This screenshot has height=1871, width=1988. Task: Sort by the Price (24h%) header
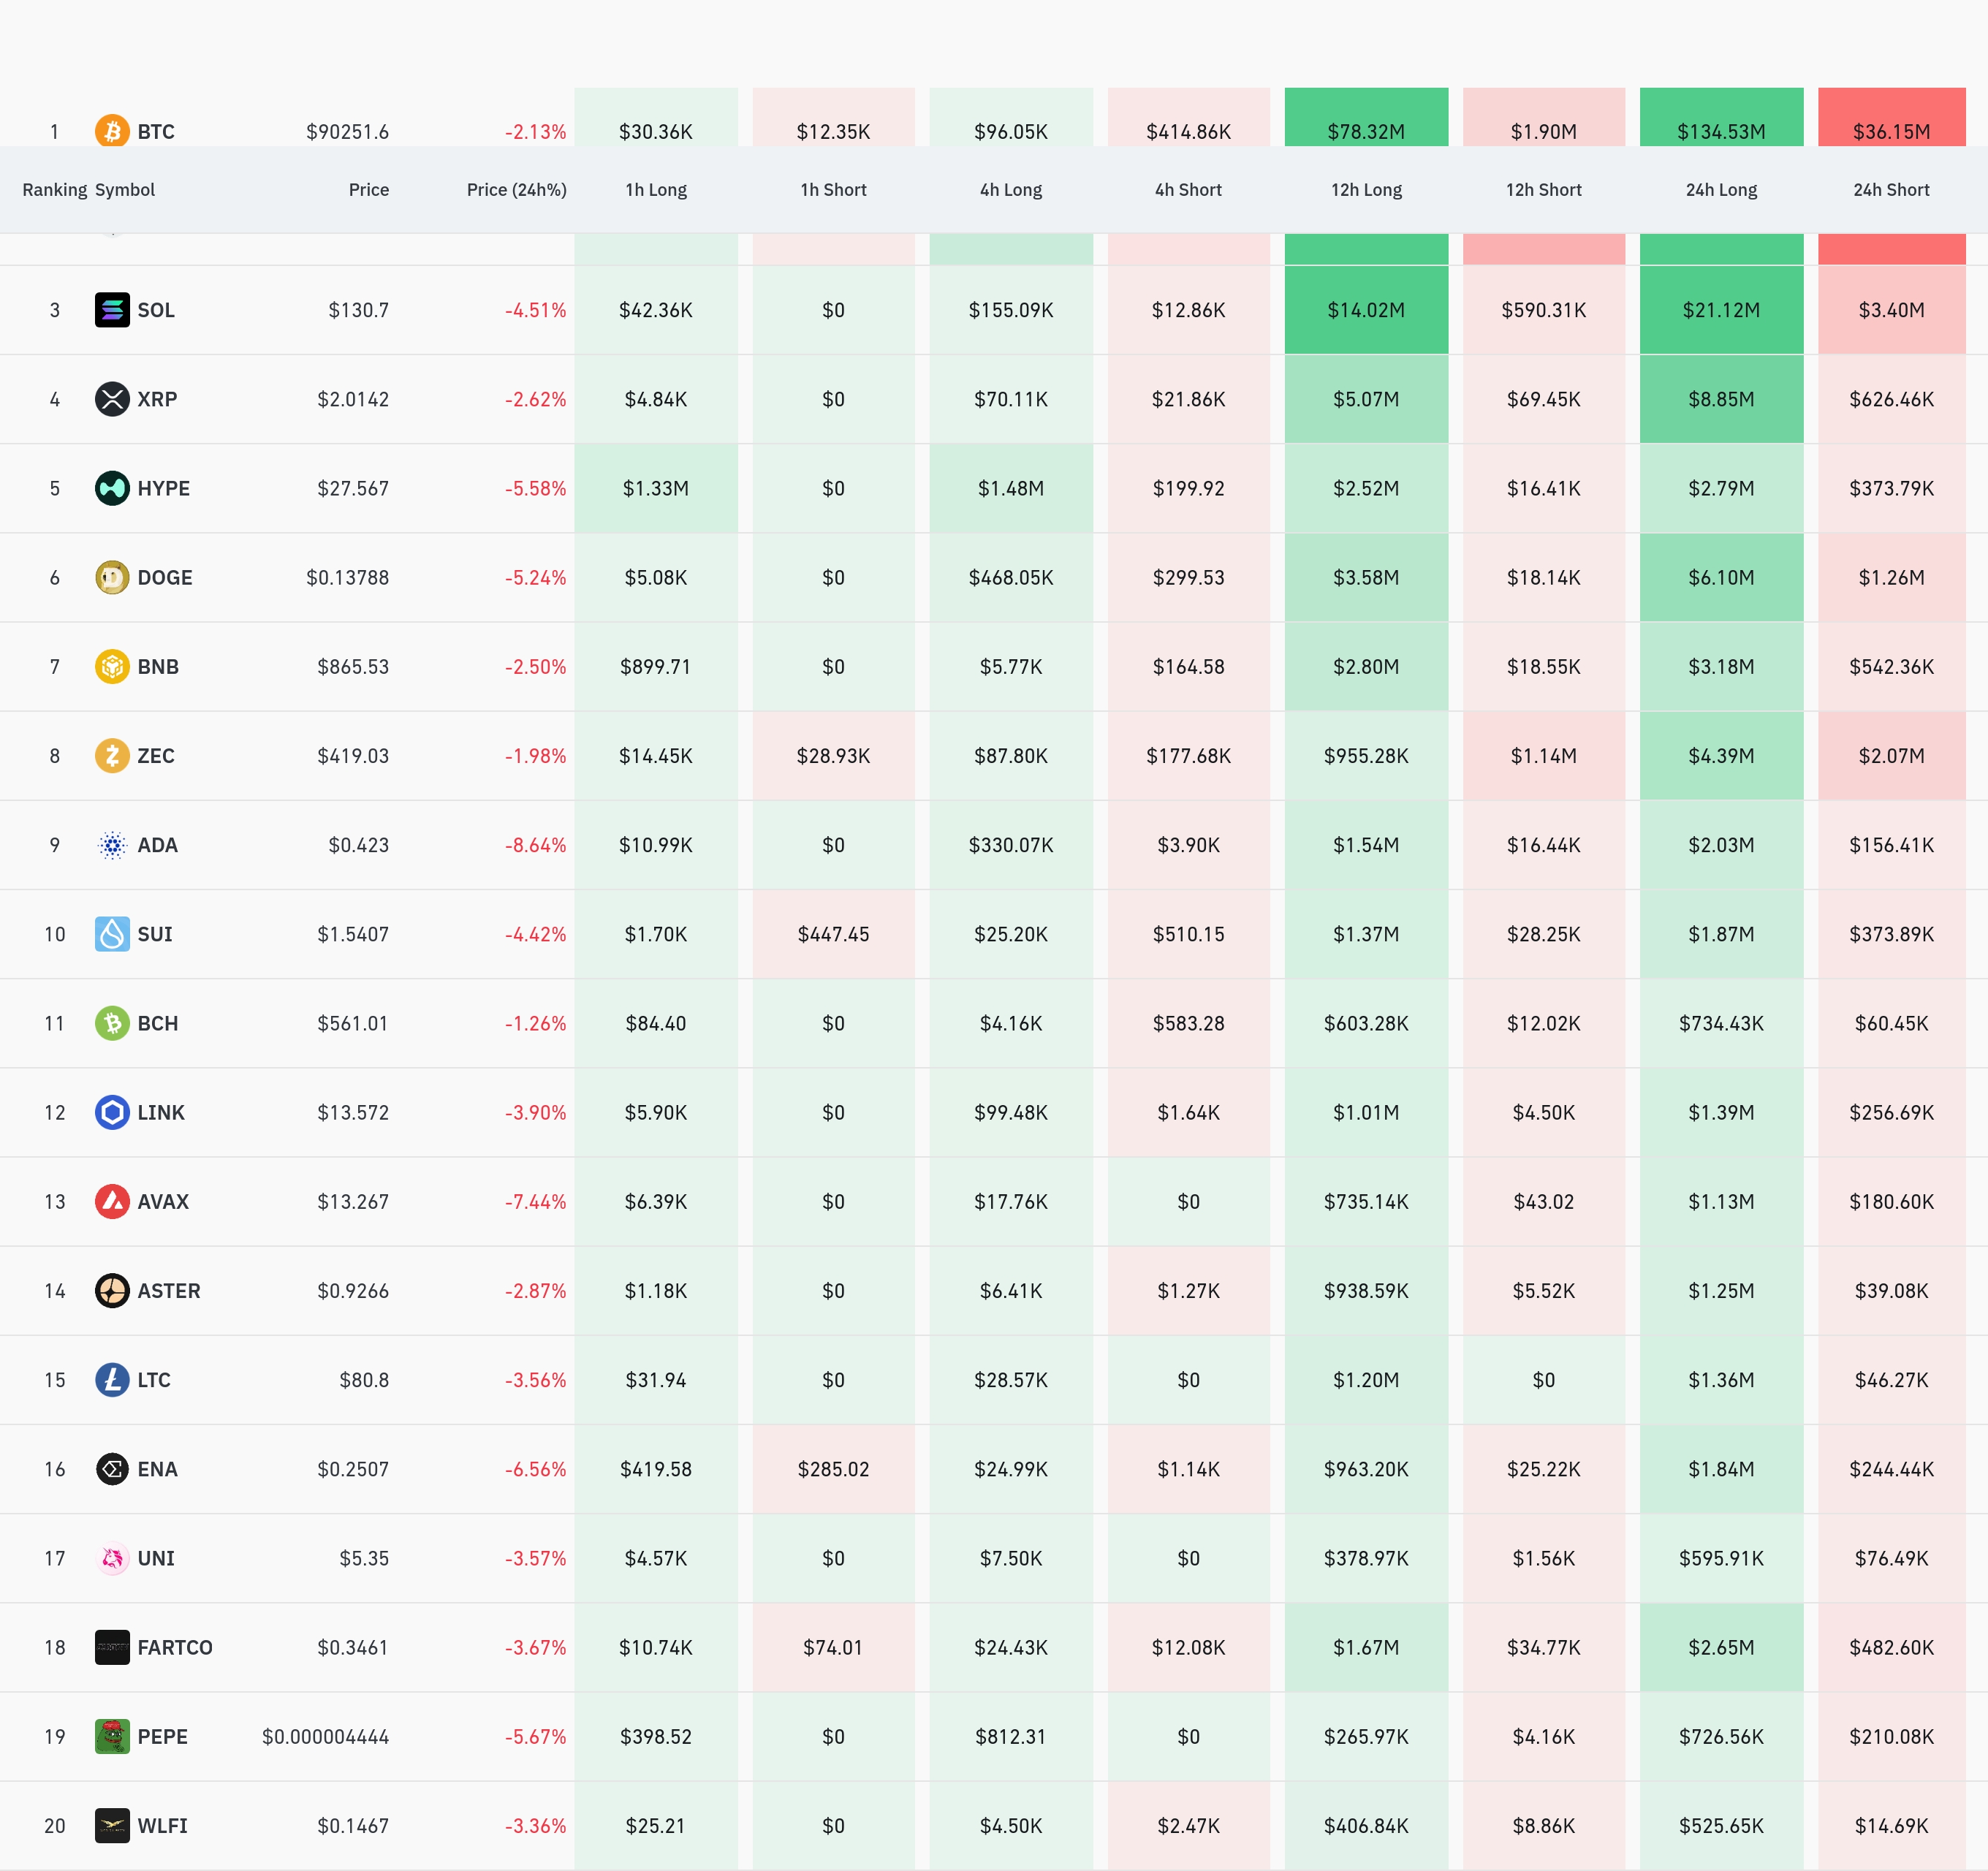click(x=516, y=190)
